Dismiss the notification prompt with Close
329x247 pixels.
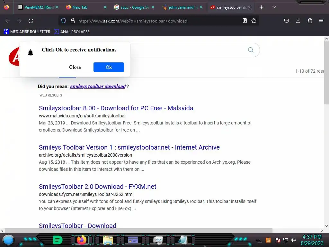coord(75,67)
